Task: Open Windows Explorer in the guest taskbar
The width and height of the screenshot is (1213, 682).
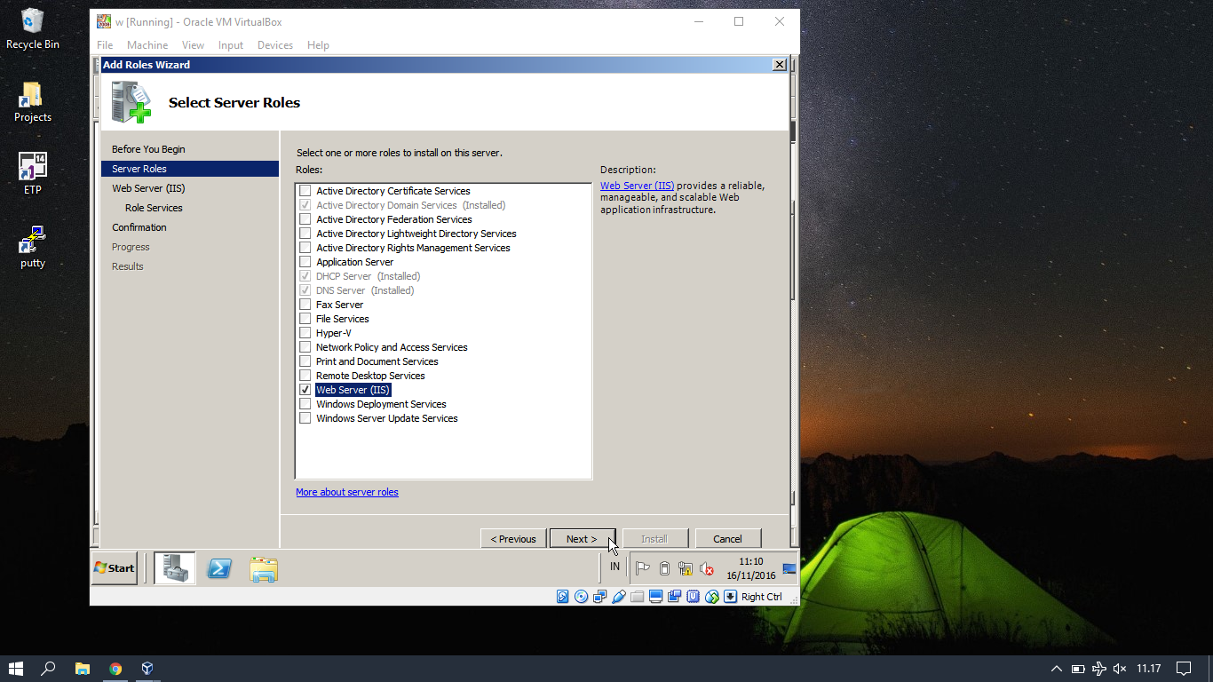Action: click(264, 569)
